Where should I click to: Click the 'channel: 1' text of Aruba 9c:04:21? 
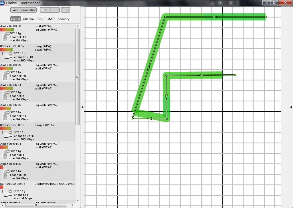tap(17, 155)
